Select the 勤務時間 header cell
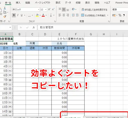Screen dimensions: 128x118 coord(59,48)
